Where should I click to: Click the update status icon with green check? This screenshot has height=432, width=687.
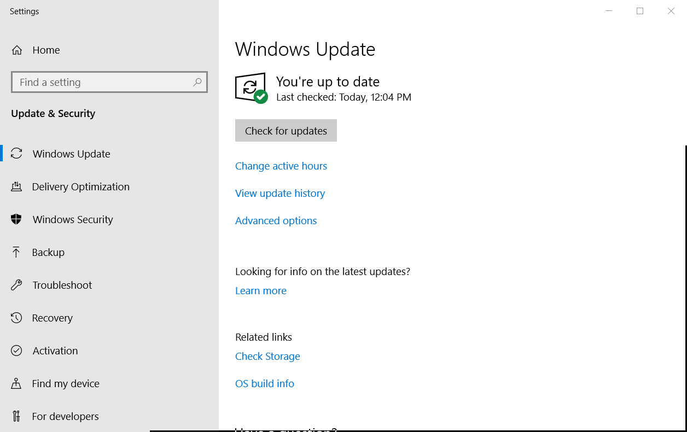pos(251,88)
